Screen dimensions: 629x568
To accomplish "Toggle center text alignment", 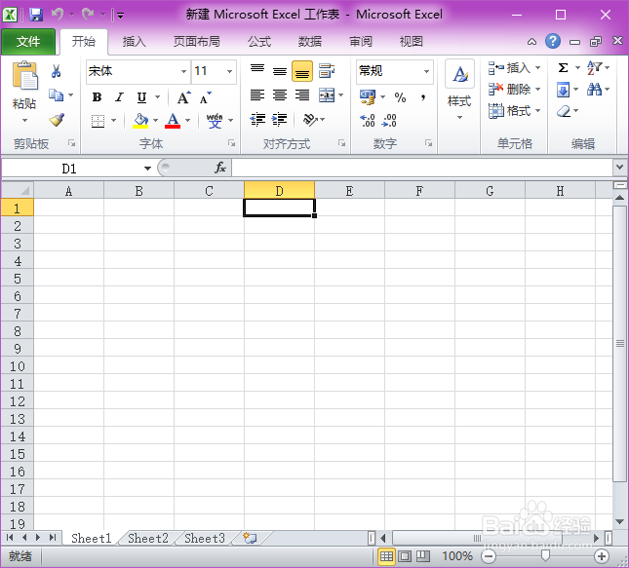I will (x=280, y=95).
